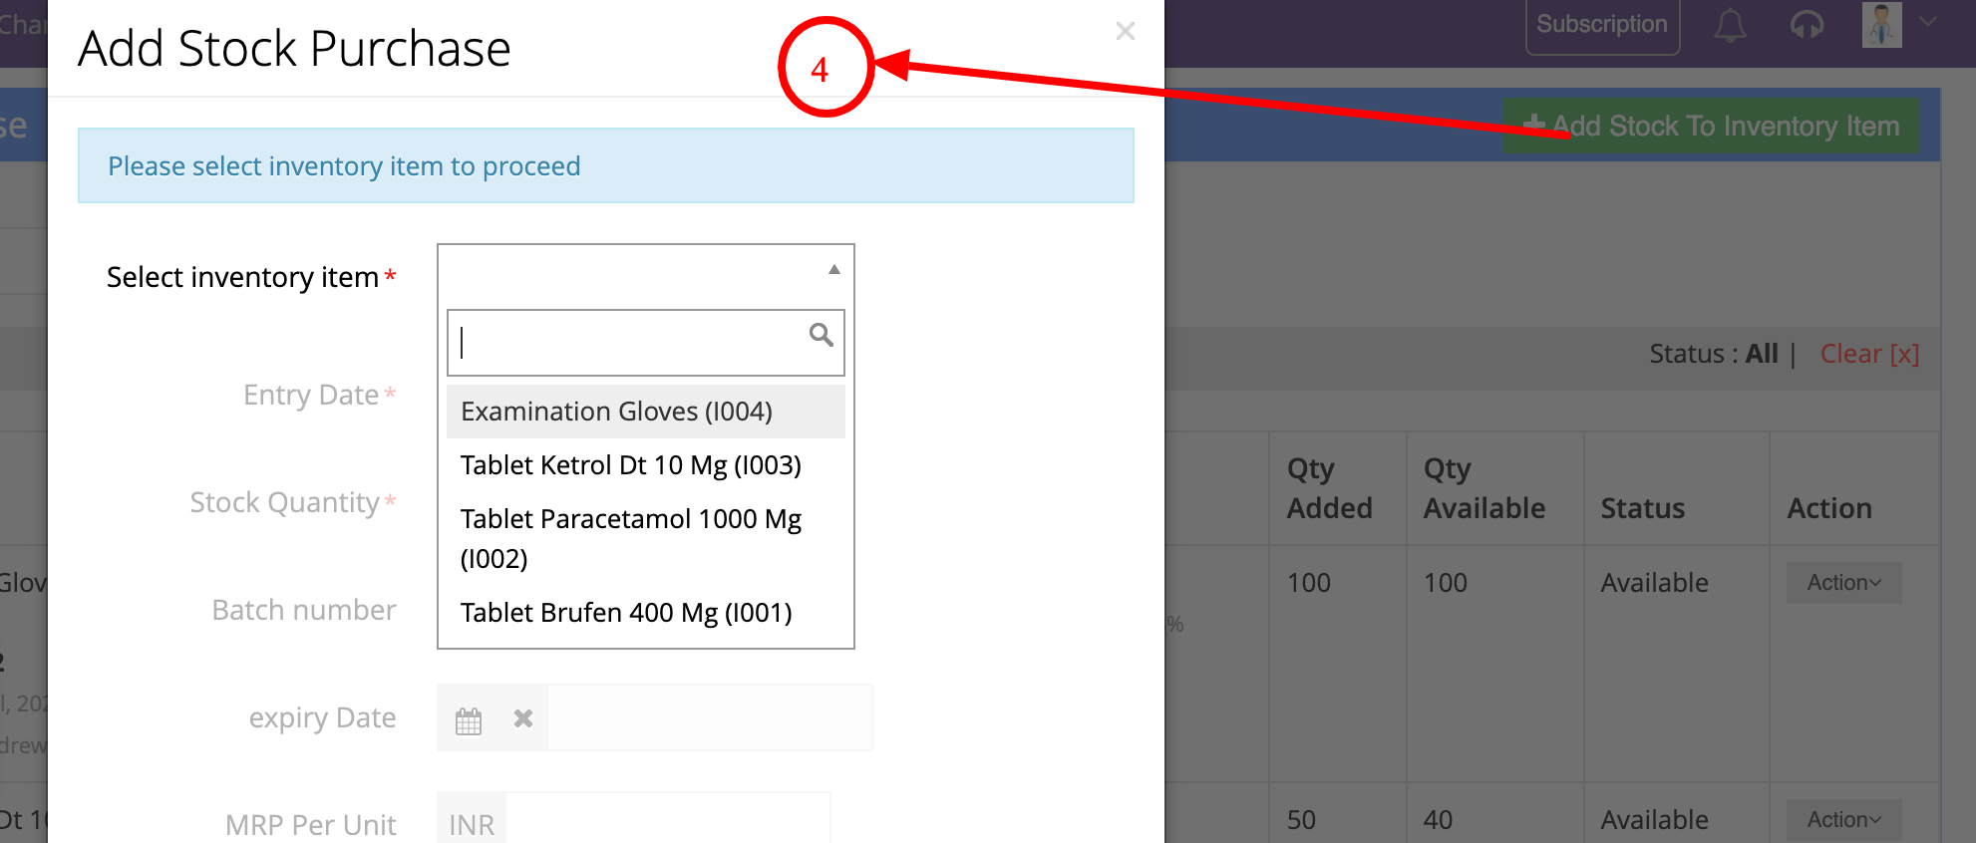
Task: Click the search magnifier in dropdown
Action: tap(821, 335)
